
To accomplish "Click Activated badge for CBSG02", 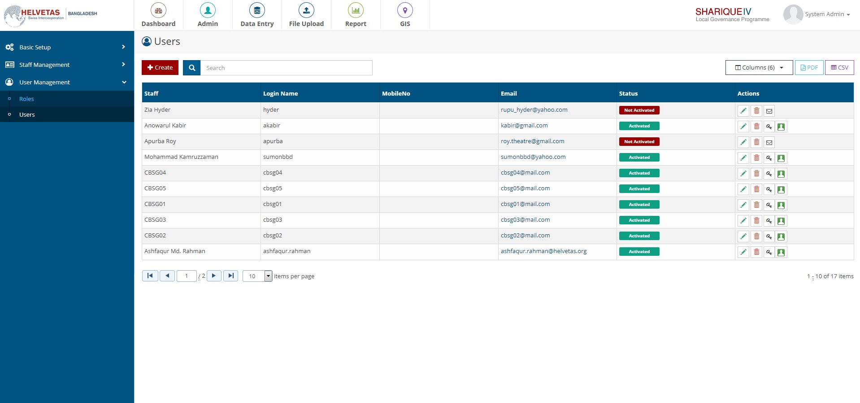I will (x=639, y=236).
